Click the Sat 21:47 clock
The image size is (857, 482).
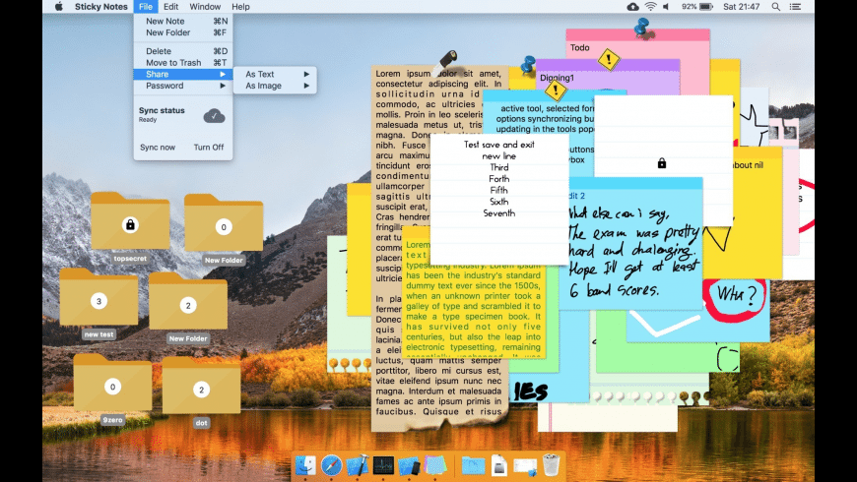pyautogui.click(x=741, y=7)
